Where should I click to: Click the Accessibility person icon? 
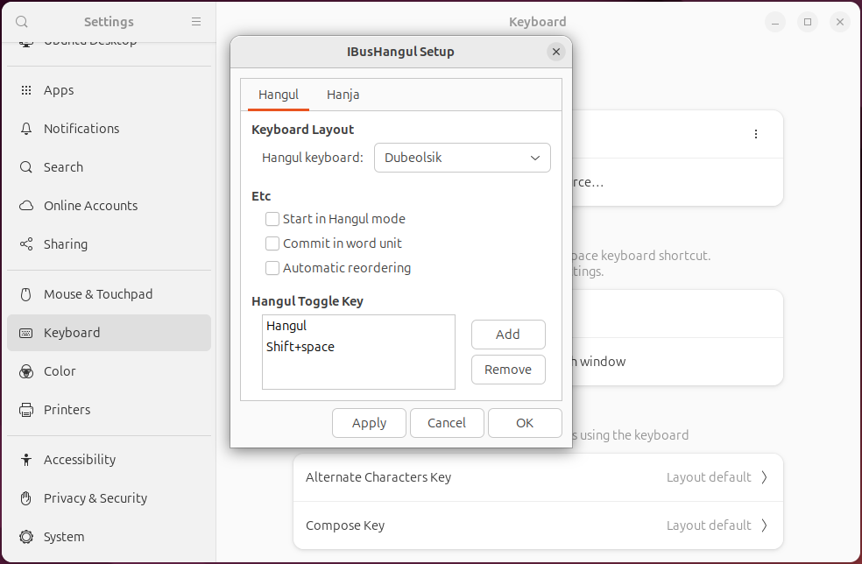tap(25, 460)
